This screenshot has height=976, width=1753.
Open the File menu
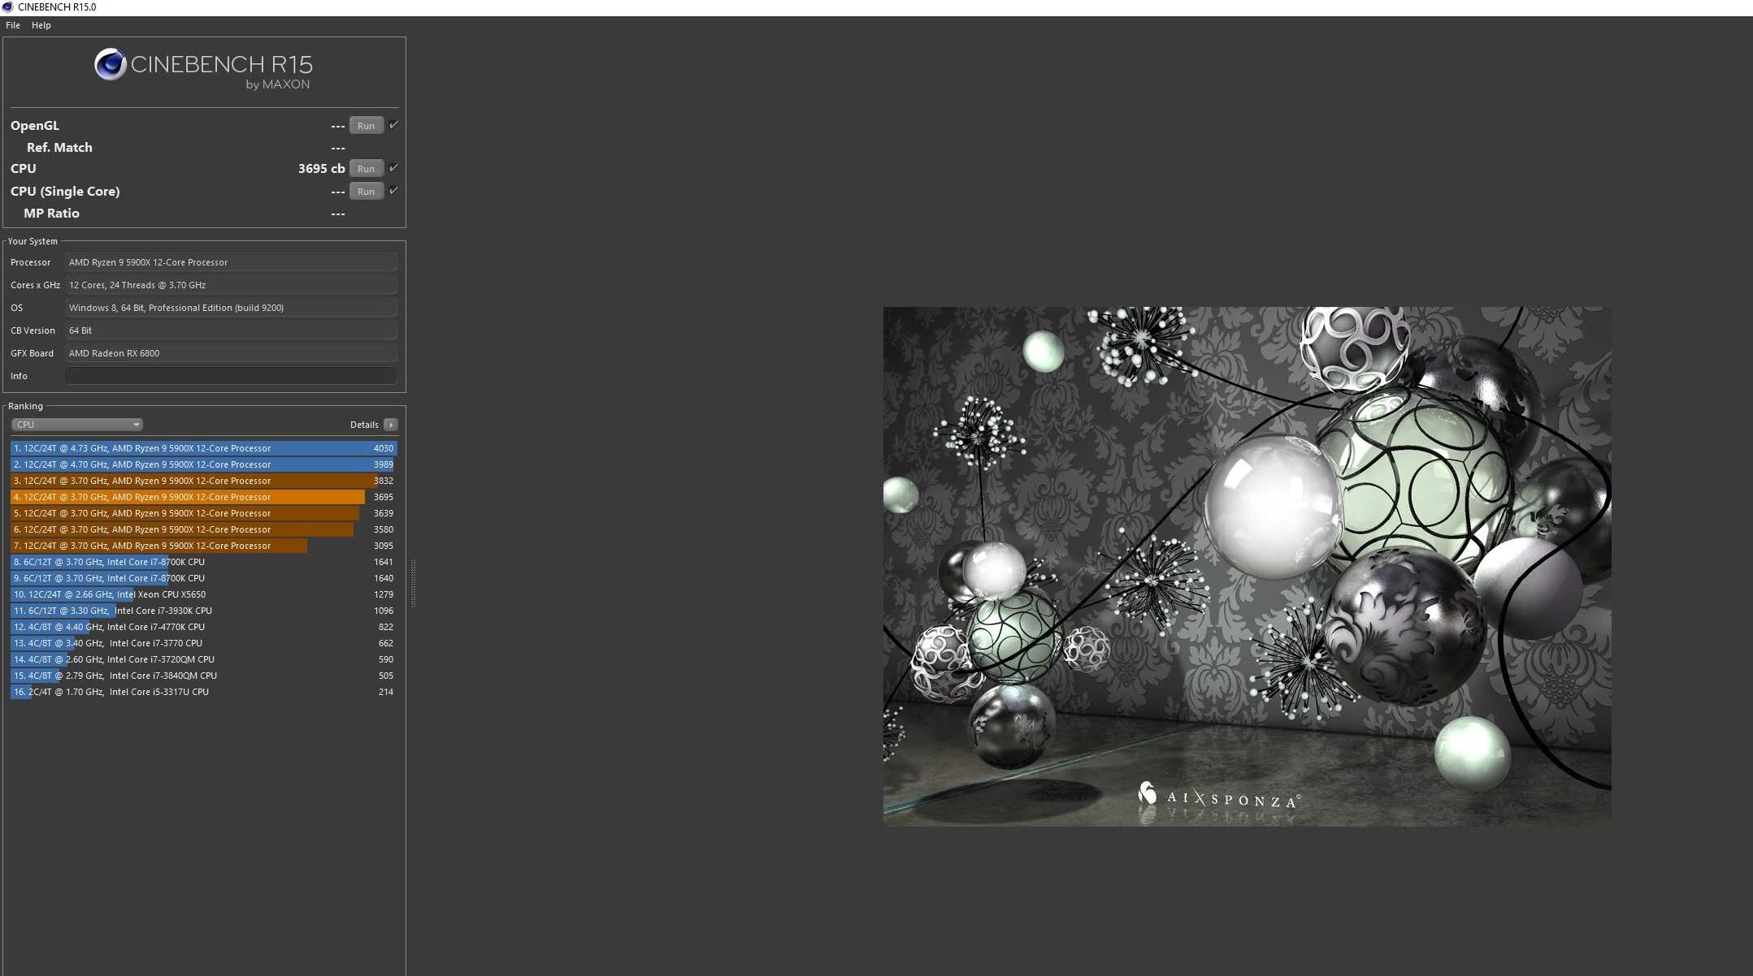pyautogui.click(x=13, y=25)
